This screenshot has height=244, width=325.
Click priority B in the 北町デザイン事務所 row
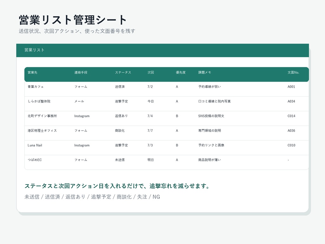click(x=177, y=116)
